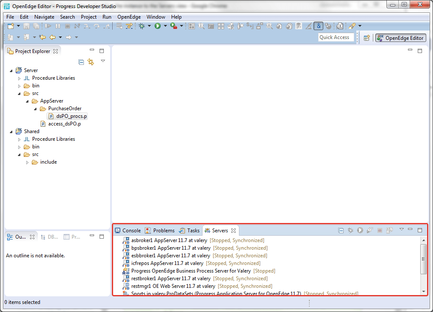Open the Back history dropdown arrow
Screen dimensions: 433x312
(x=60, y=37)
